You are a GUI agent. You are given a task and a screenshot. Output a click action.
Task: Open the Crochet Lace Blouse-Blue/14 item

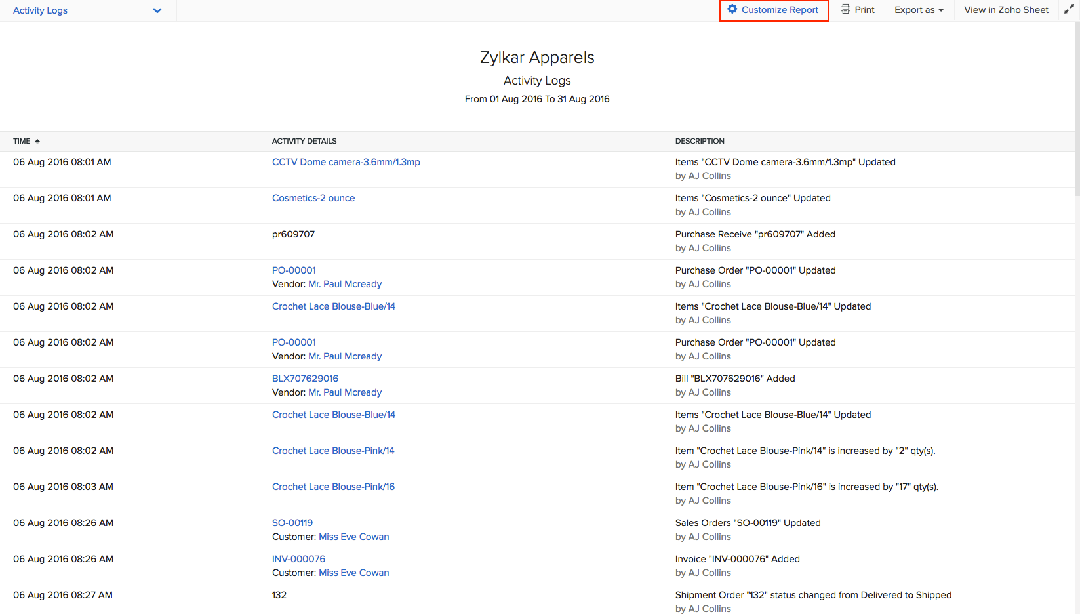(334, 306)
